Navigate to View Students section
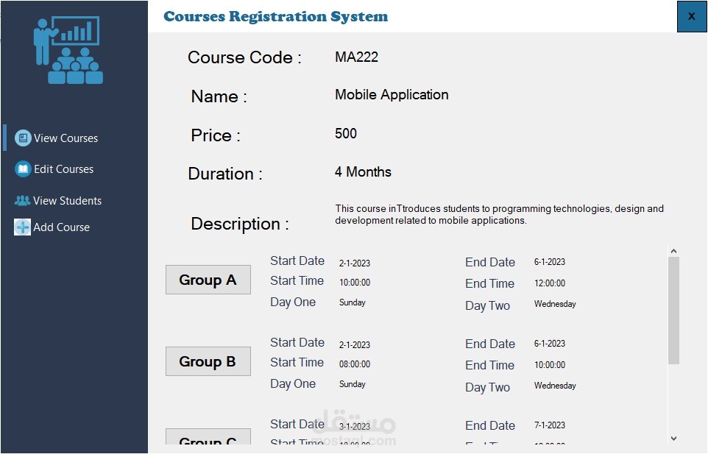 tap(68, 200)
